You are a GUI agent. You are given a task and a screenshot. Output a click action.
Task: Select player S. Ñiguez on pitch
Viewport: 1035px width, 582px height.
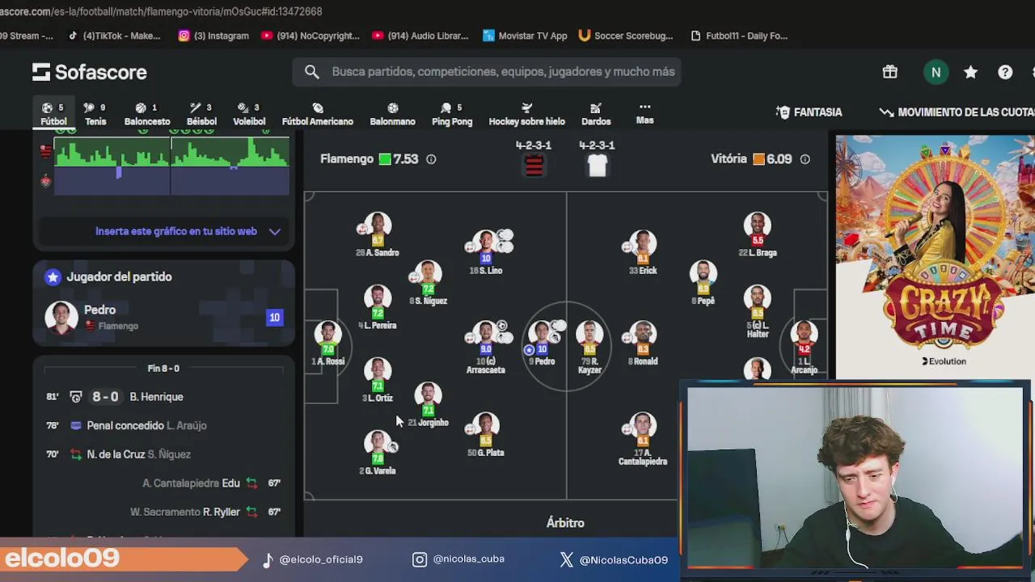[429, 283]
